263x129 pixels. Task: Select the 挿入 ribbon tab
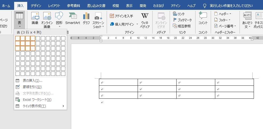point(21,6)
